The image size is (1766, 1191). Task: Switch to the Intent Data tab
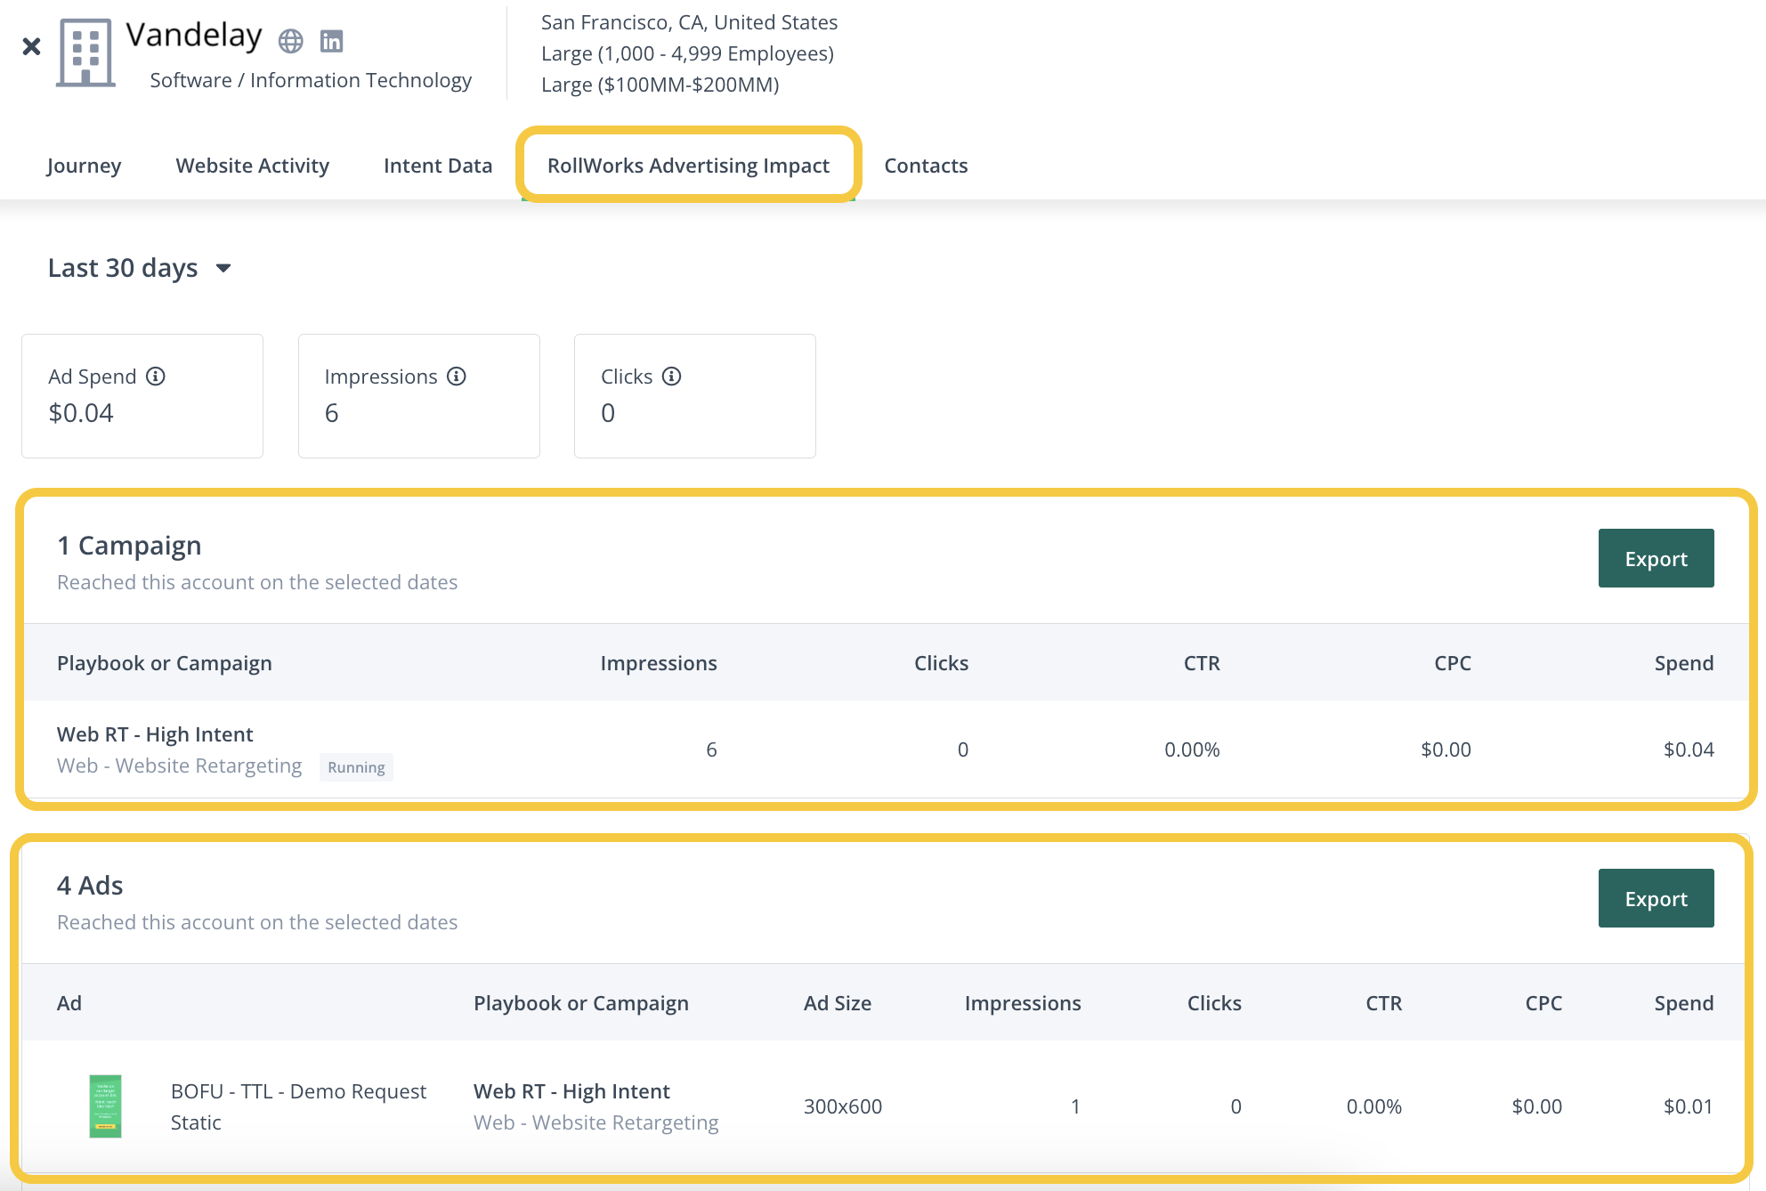tap(438, 166)
